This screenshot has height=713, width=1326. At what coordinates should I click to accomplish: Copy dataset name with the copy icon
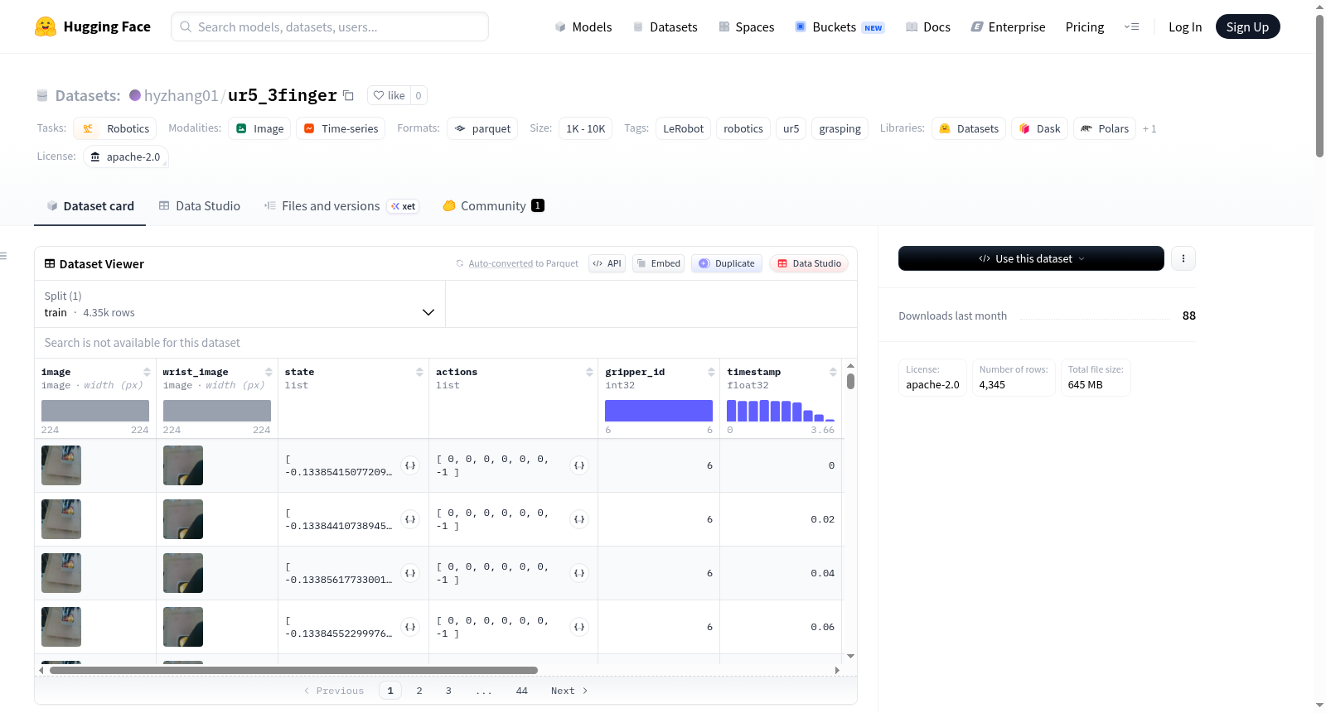tap(349, 95)
